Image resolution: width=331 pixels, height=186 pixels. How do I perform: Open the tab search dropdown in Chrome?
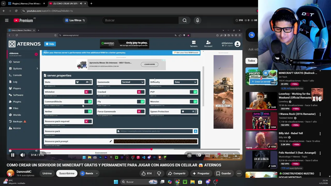pos(3,3)
